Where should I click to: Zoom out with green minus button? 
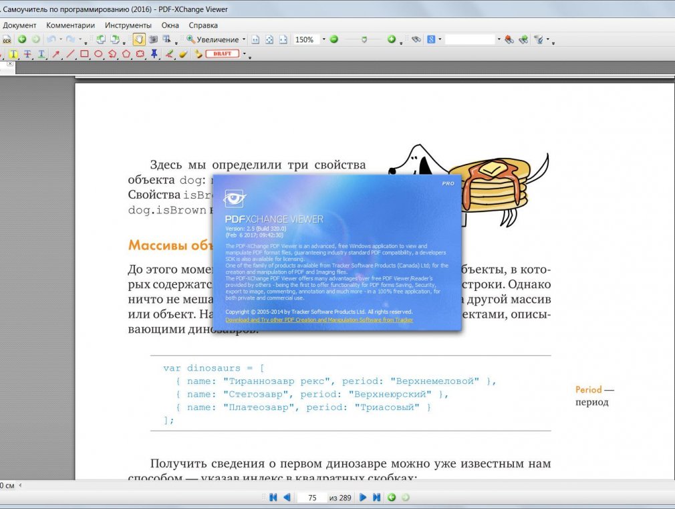(333, 39)
